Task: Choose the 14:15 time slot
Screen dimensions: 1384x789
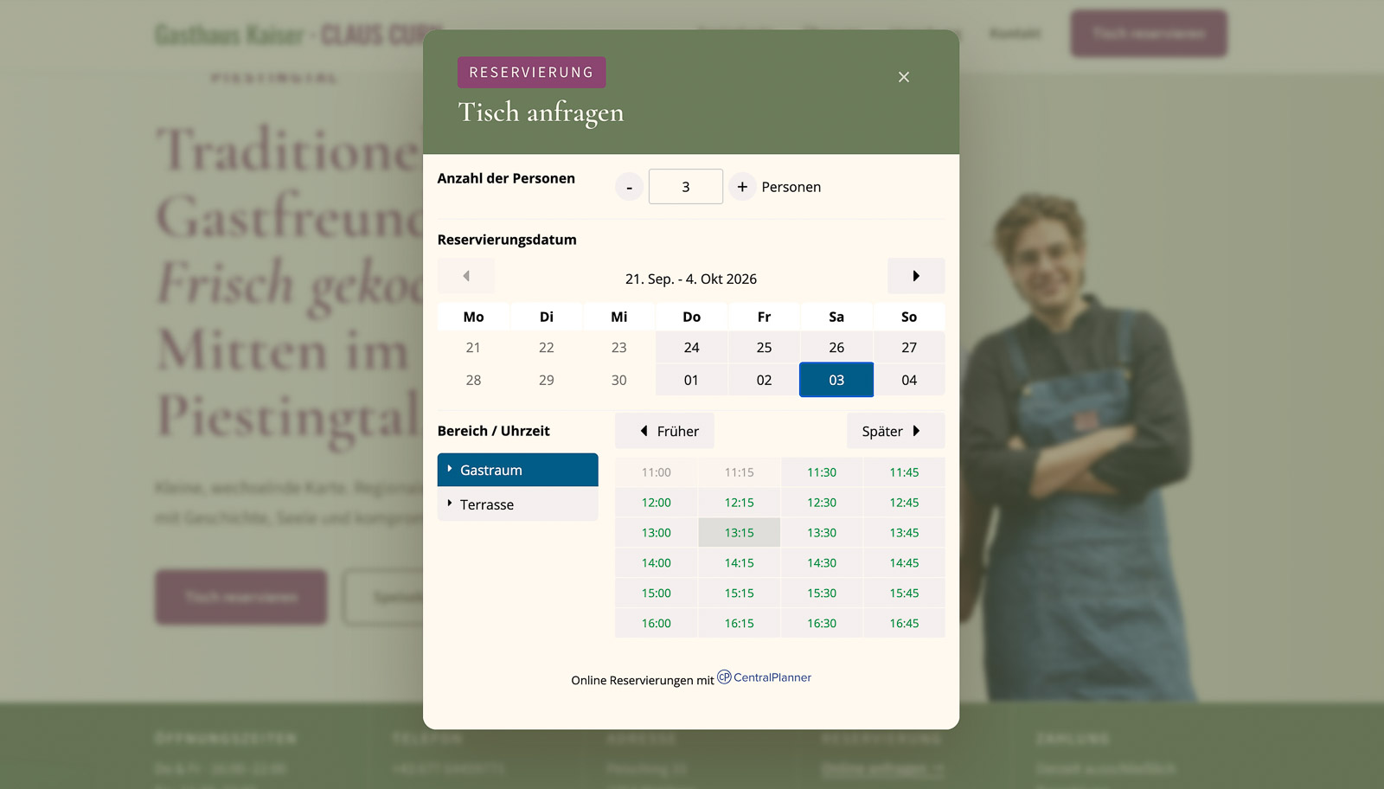Action: click(739, 563)
